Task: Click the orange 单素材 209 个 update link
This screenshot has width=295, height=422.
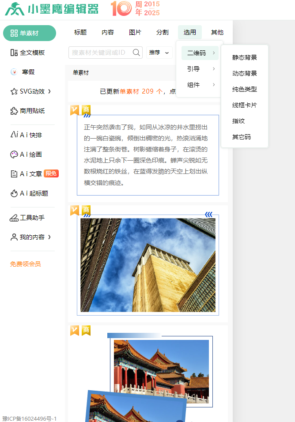Action: [x=141, y=91]
